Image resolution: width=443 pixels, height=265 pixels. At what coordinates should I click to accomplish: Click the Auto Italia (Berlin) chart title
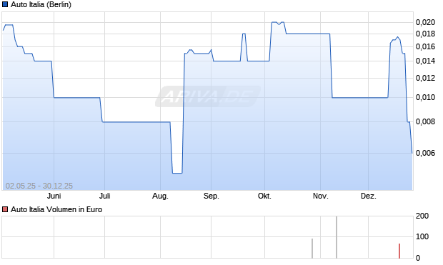point(41,4)
